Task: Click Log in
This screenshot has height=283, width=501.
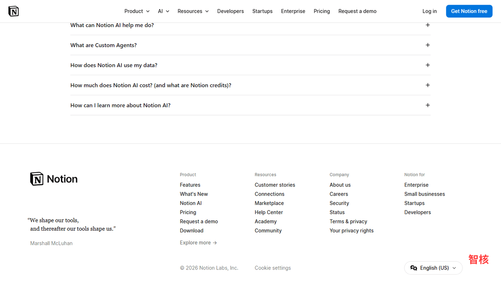Action: (429, 11)
